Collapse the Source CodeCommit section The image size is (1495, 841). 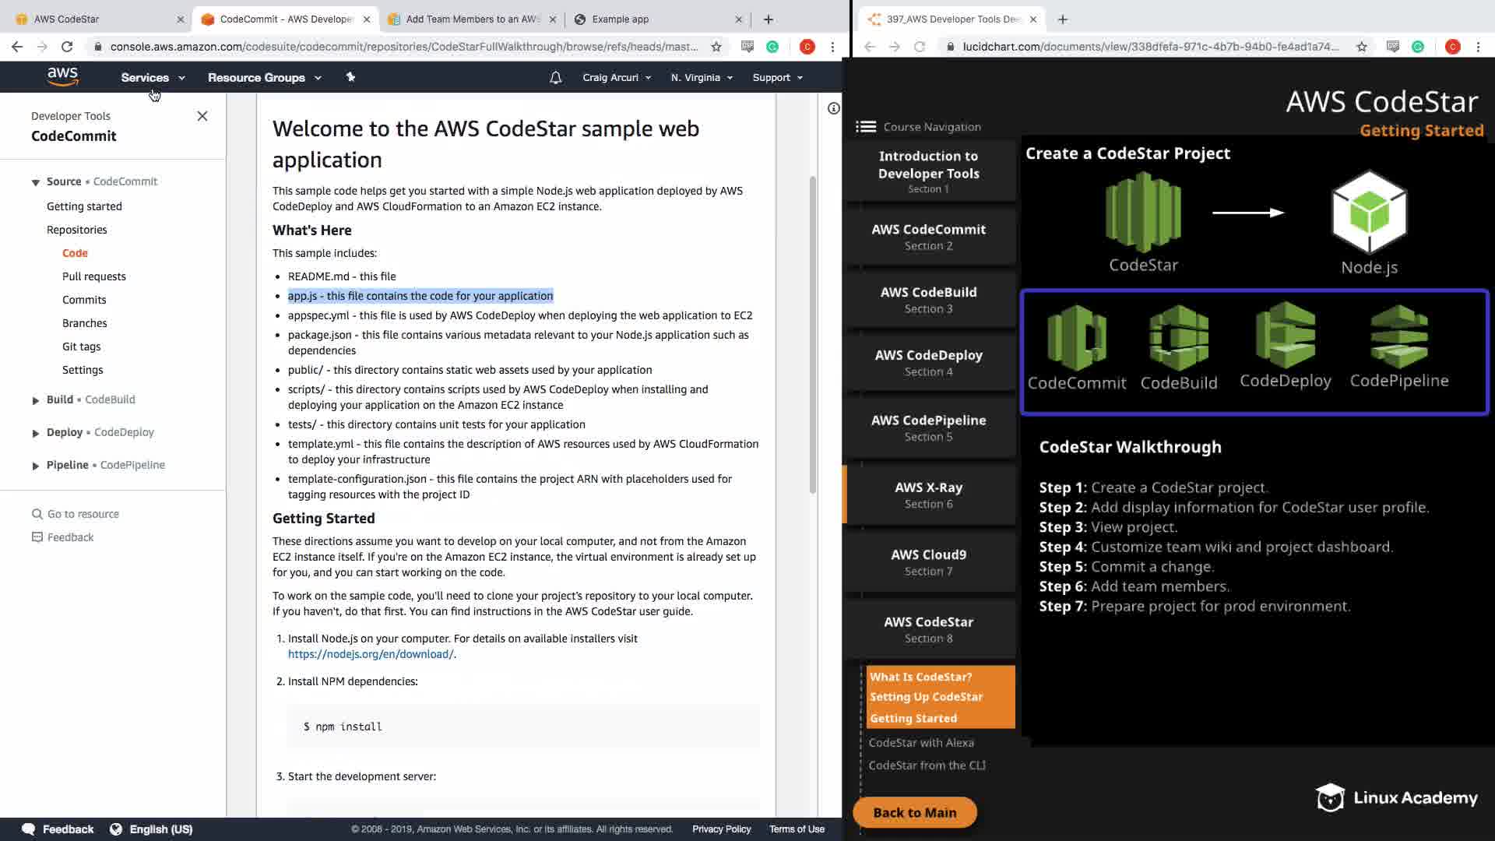35,182
